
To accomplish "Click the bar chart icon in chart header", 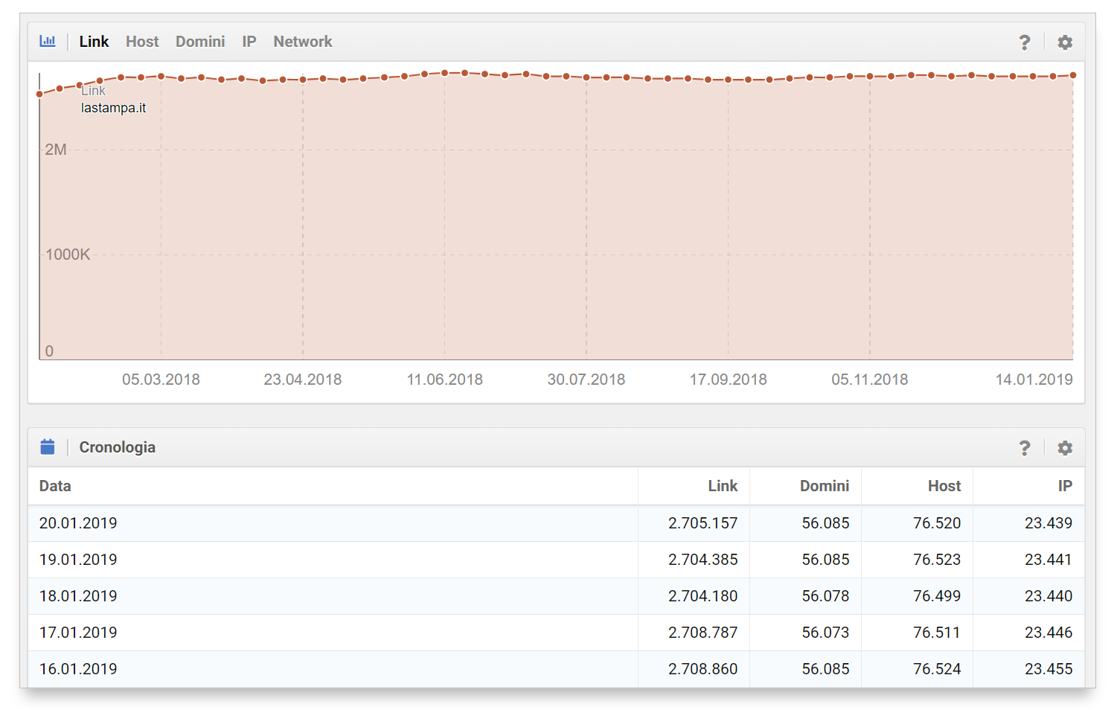I will click(48, 42).
